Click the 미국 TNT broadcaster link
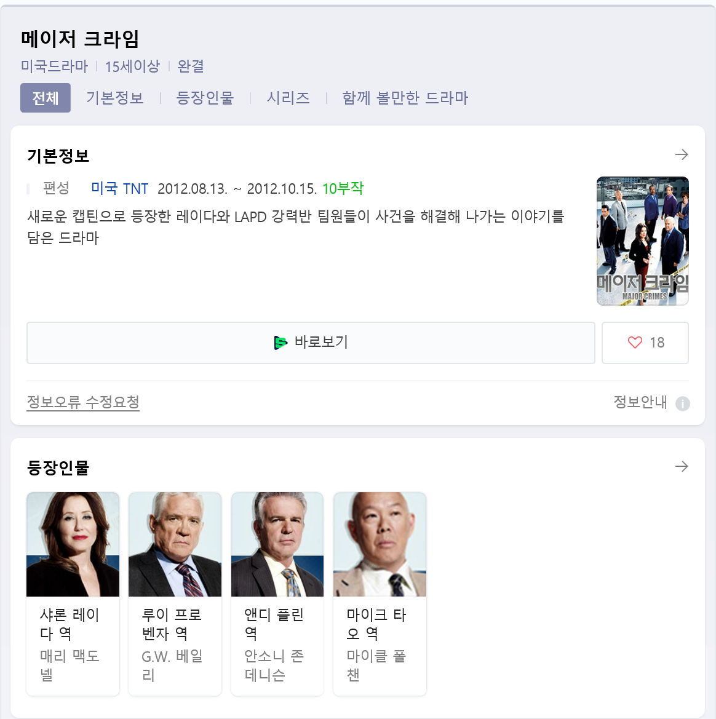 (x=120, y=188)
